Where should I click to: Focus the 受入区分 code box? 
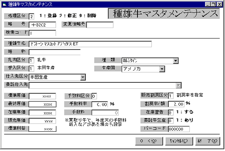pos(31,69)
